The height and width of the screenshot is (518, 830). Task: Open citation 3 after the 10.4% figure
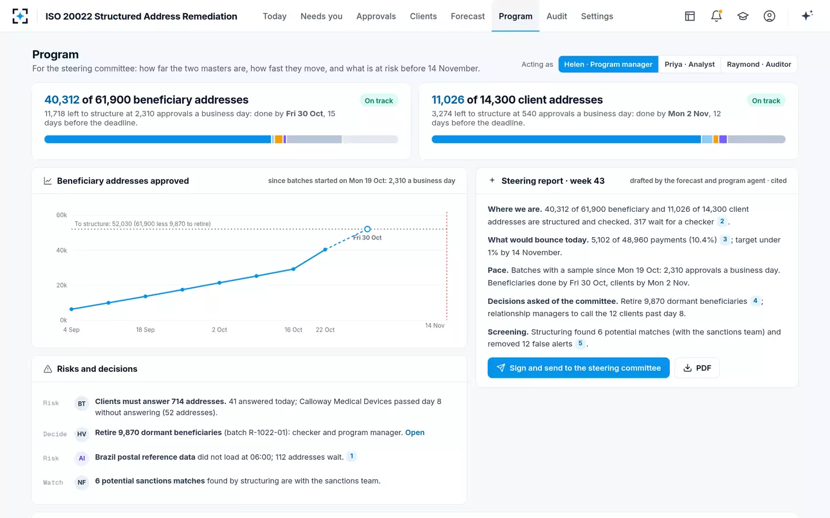725,239
